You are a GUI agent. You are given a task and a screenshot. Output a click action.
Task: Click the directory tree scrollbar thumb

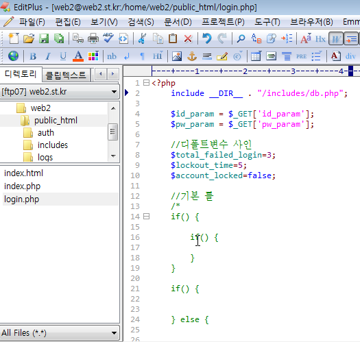112,132
